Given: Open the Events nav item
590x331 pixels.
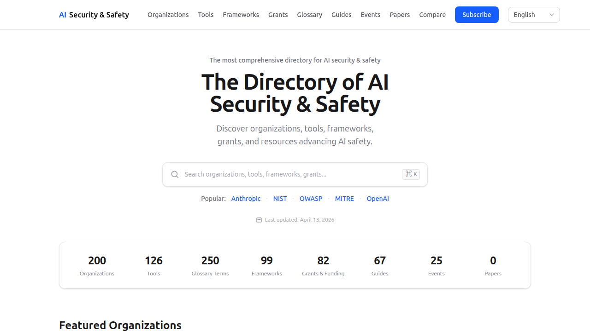Looking at the screenshot, I should pyautogui.click(x=371, y=15).
